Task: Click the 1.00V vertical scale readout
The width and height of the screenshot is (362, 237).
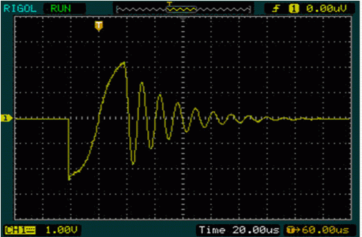Action: [x=62, y=230]
